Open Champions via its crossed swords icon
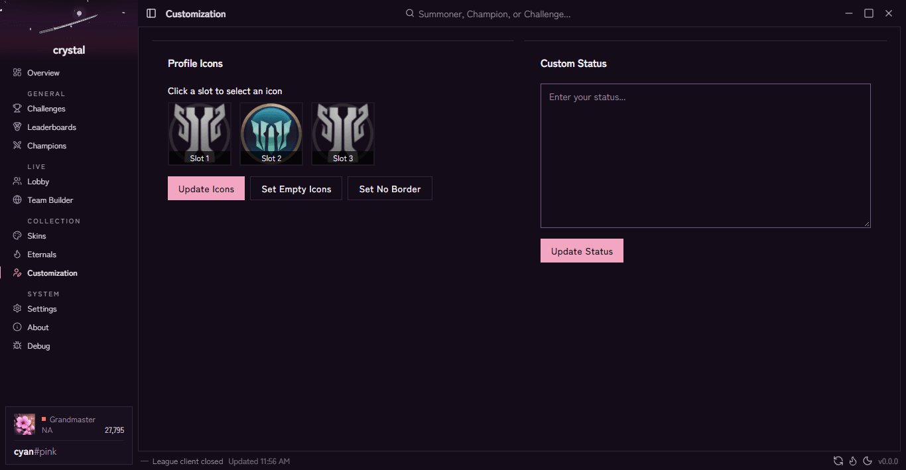The height and width of the screenshot is (470, 906). coord(17,146)
